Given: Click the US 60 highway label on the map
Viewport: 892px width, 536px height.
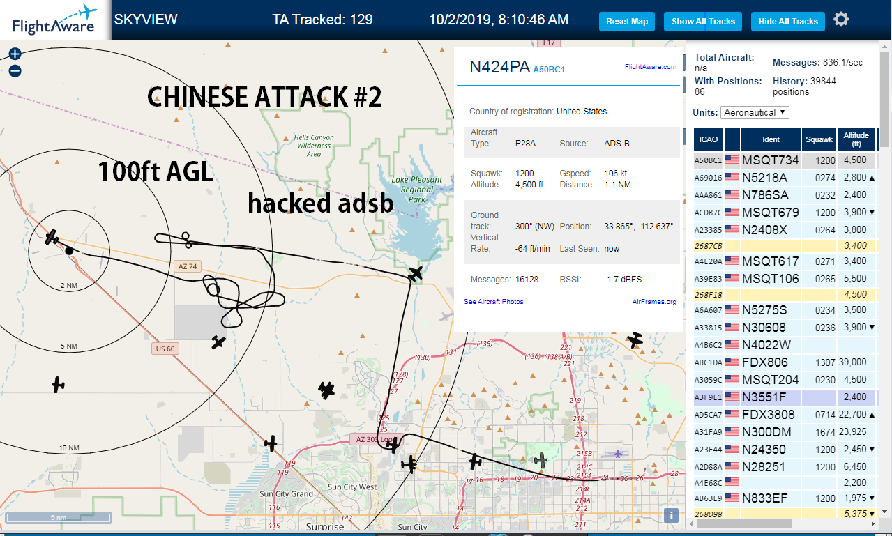Looking at the screenshot, I should pos(164,348).
